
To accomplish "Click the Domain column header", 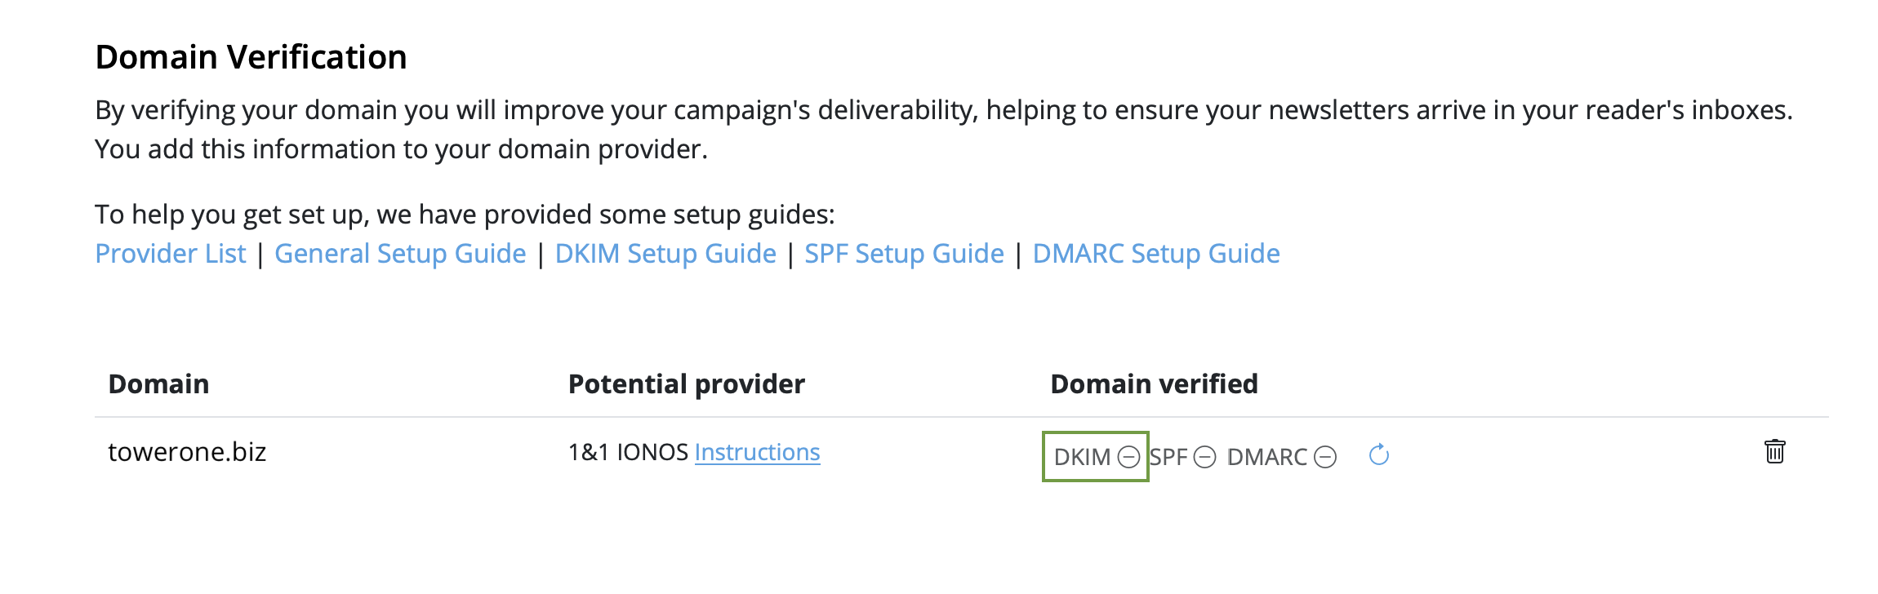I will click(x=158, y=384).
